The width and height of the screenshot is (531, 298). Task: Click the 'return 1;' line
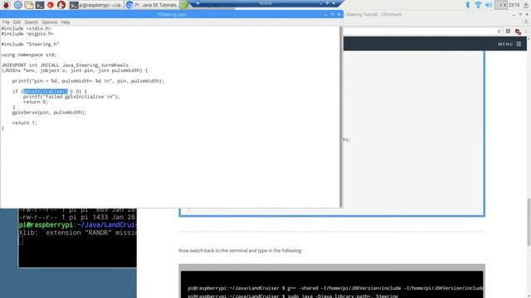(24, 123)
